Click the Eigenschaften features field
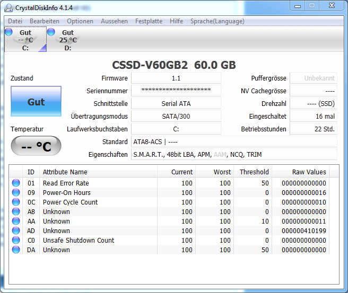The height and width of the screenshot is (293, 348). pyautogui.click(x=234, y=154)
